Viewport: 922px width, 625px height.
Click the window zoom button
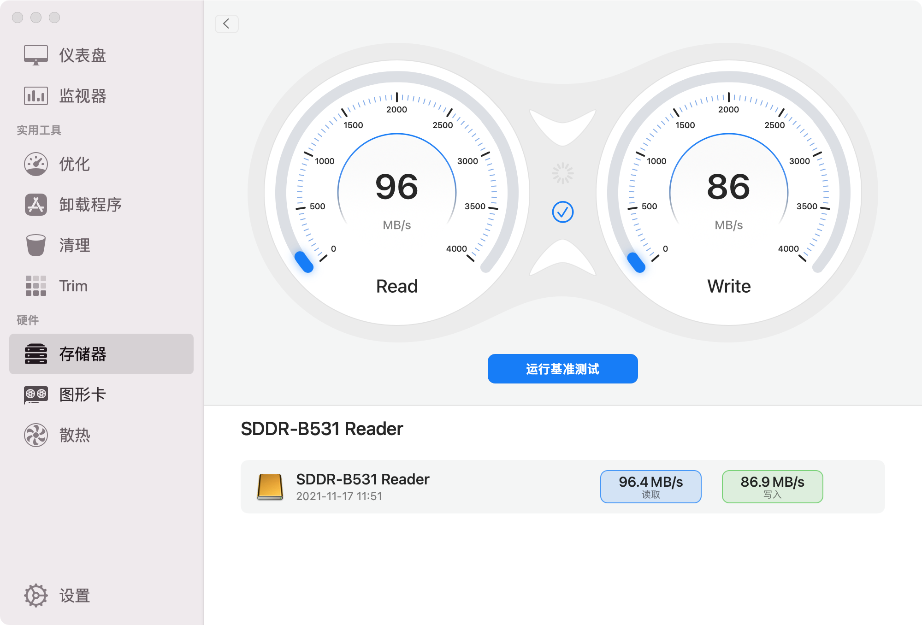point(54,18)
